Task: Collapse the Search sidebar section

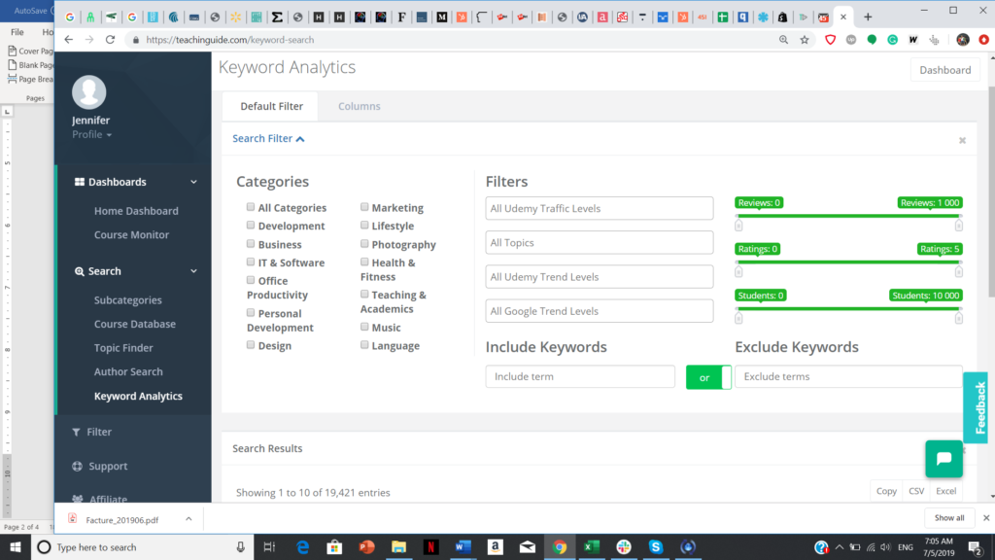Action: pyautogui.click(x=193, y=271)
